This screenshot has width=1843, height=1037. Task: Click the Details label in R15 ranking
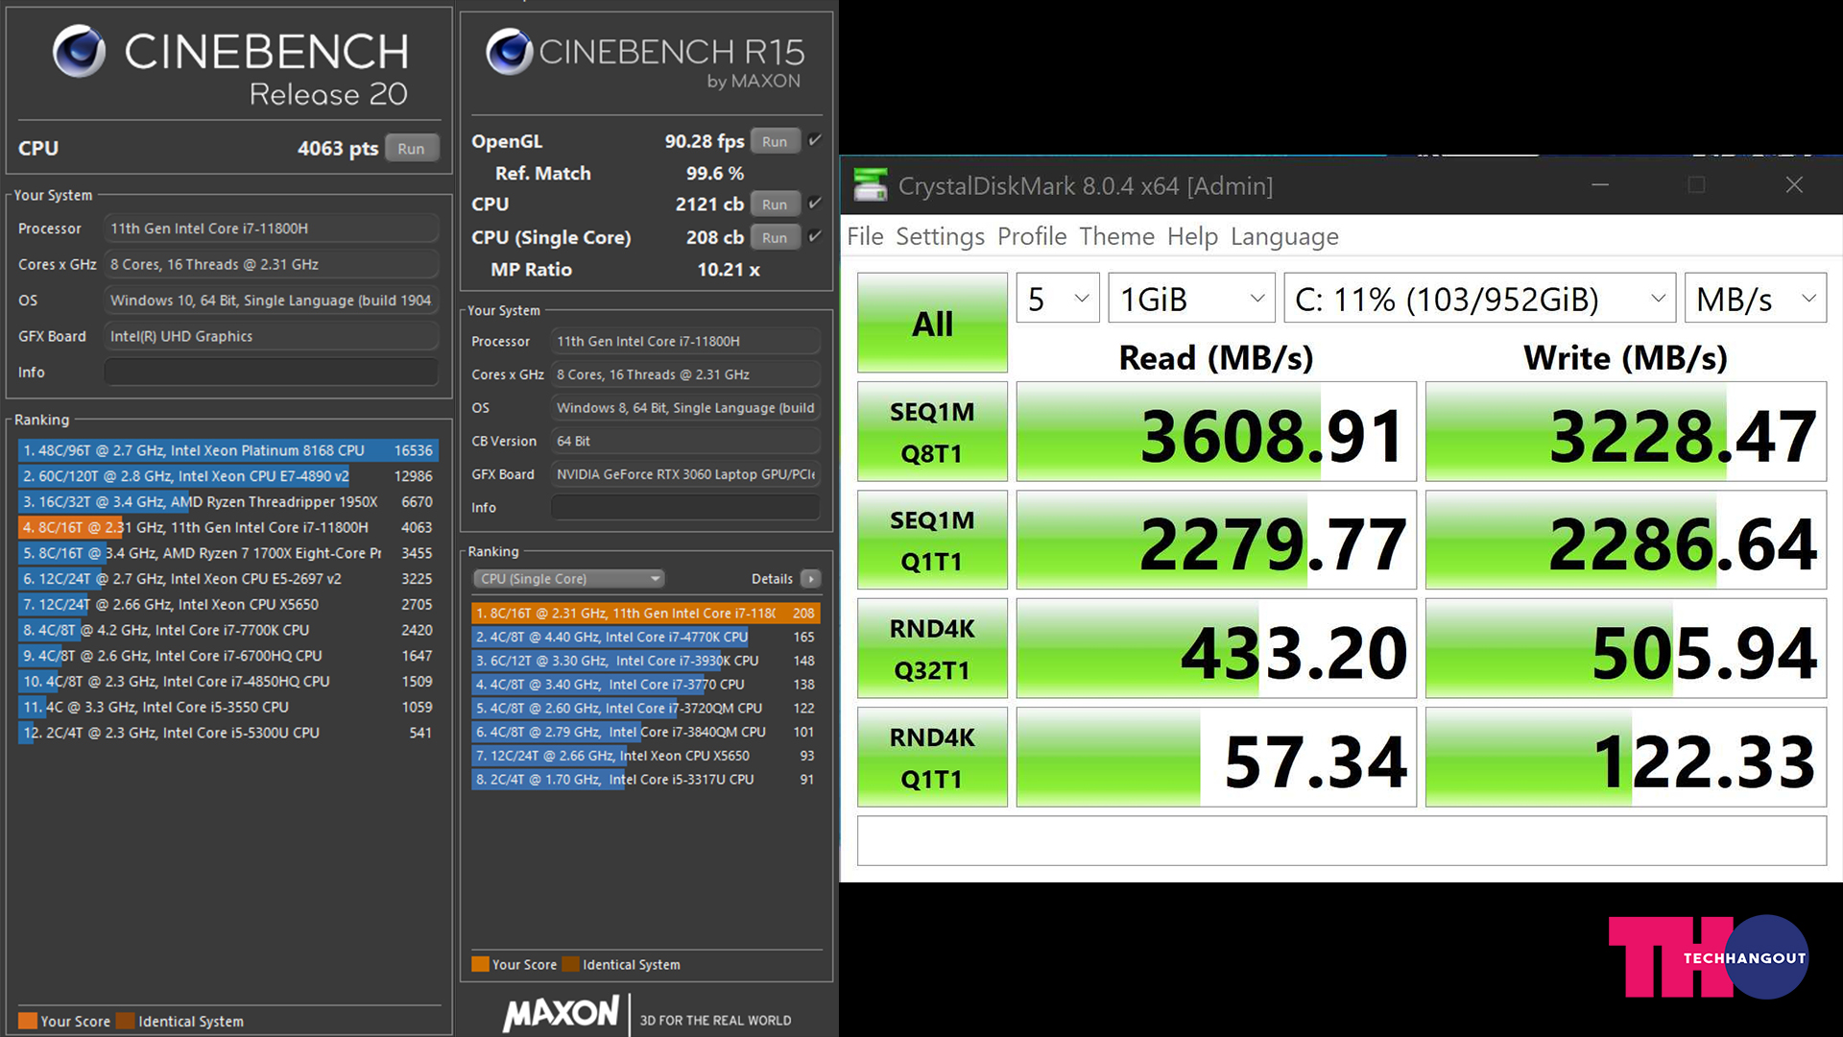pyautogui.click(x=772, y=579)
